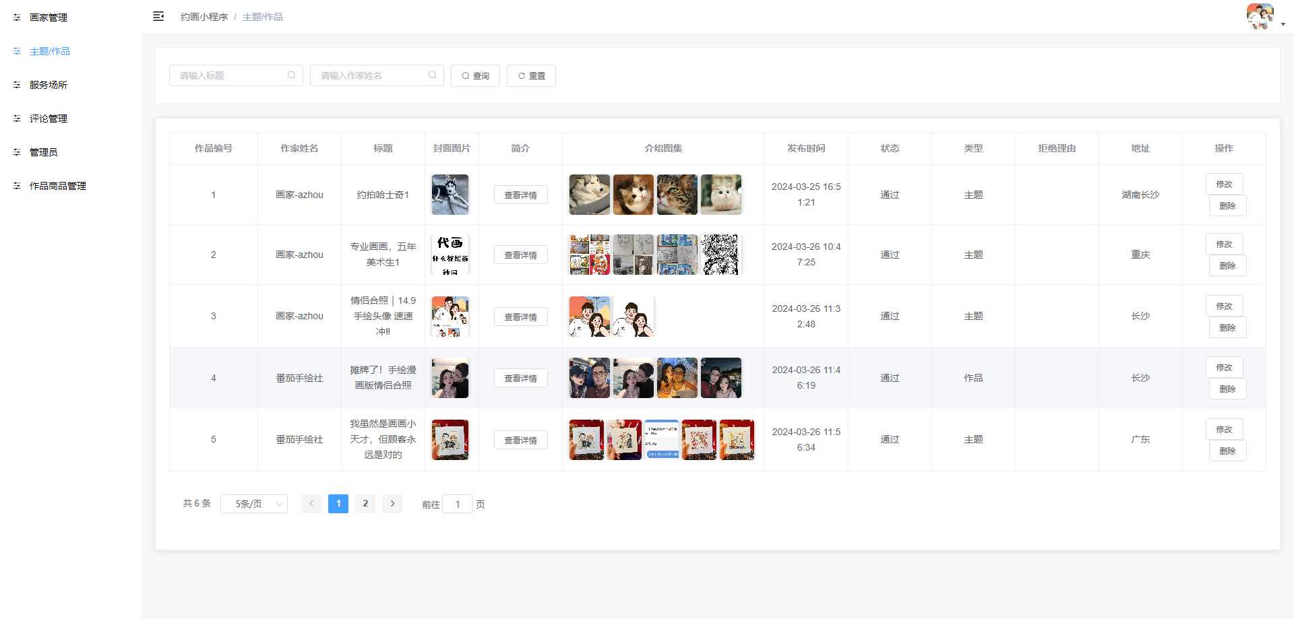Click 查看详情 for work number 5
The height and width of the screenshot is (619, 1294).
[x=521, y=440]
